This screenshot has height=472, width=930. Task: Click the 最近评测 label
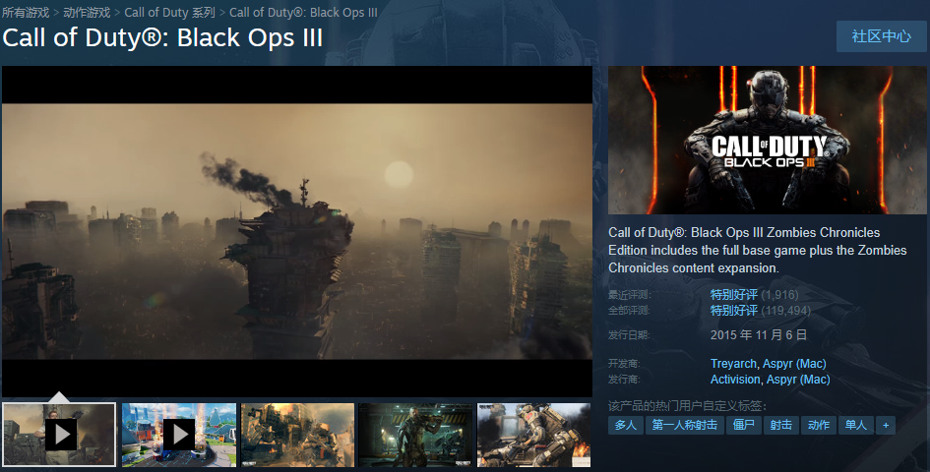[629, 295]
